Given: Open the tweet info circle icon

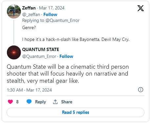Looking at the screenshot, I should pyautogui.click(x=140, y=90).
